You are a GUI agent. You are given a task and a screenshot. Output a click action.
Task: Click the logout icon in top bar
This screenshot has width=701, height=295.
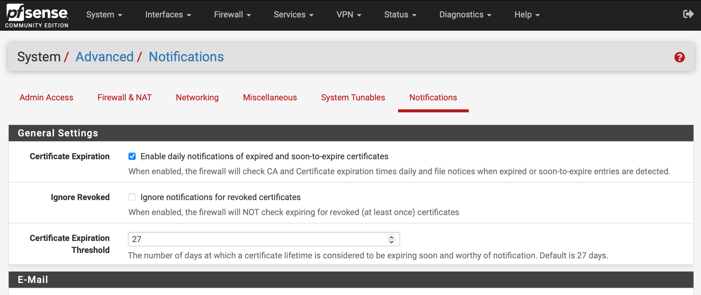(688, 14)
